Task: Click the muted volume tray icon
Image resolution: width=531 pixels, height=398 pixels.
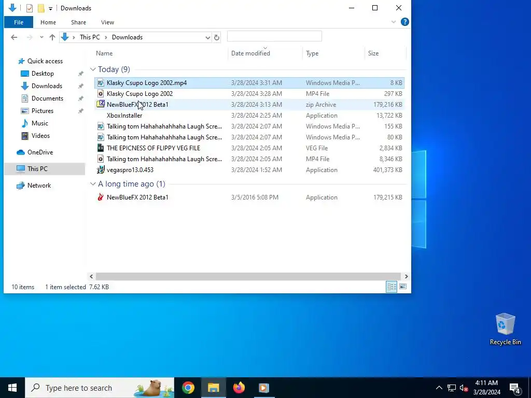Action: click(464, 388)
